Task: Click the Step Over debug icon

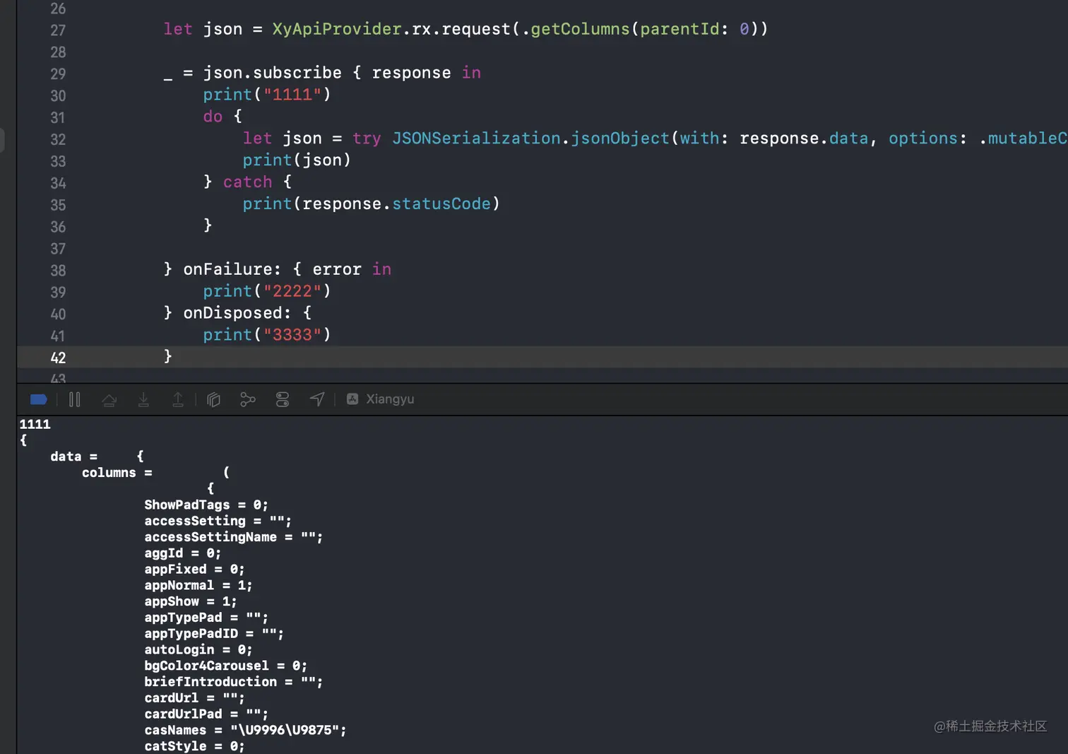Action: tap(109, 400)
